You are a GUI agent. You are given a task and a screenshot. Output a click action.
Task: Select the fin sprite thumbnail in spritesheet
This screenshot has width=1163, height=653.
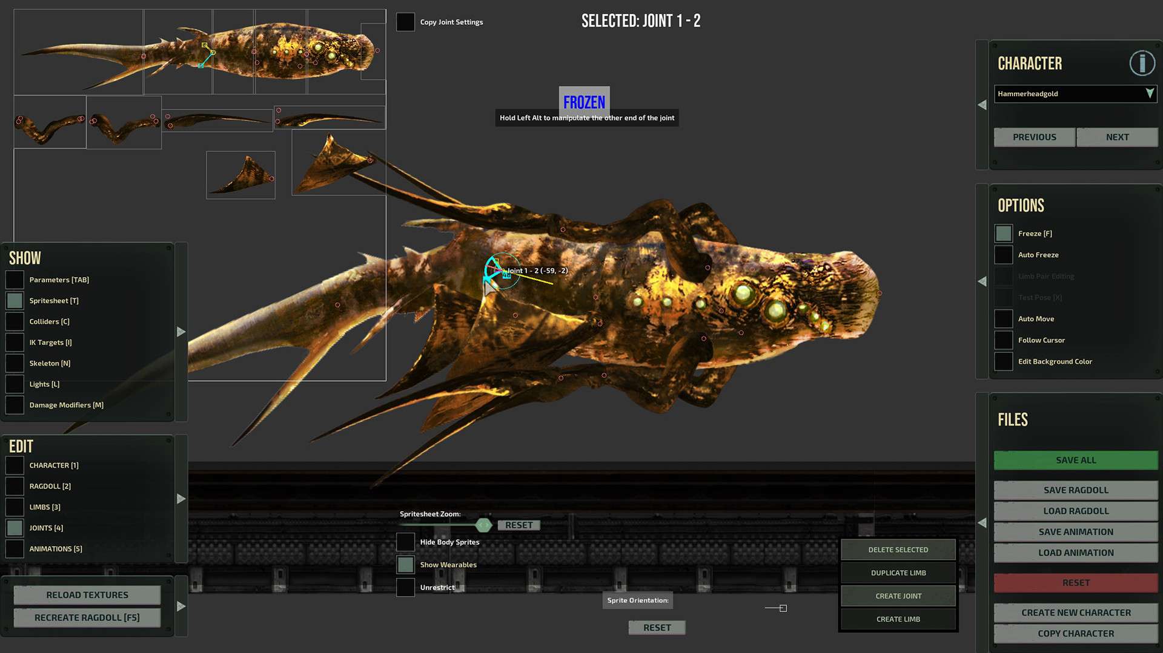pos(240,175)
